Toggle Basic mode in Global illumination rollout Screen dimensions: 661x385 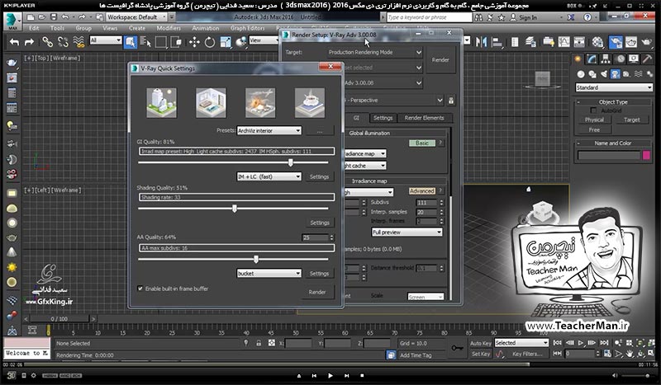422,143
